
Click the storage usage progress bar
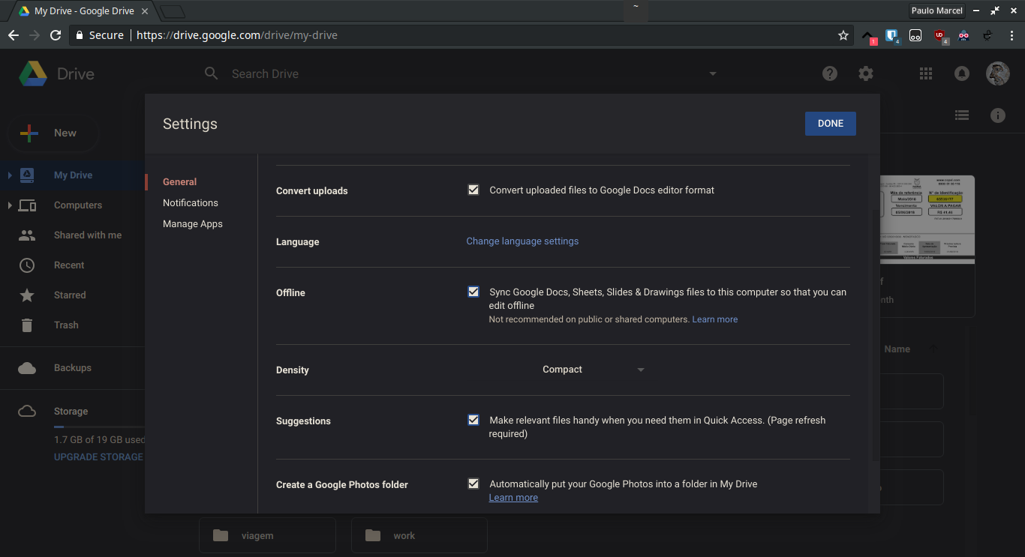coord(98,427)
